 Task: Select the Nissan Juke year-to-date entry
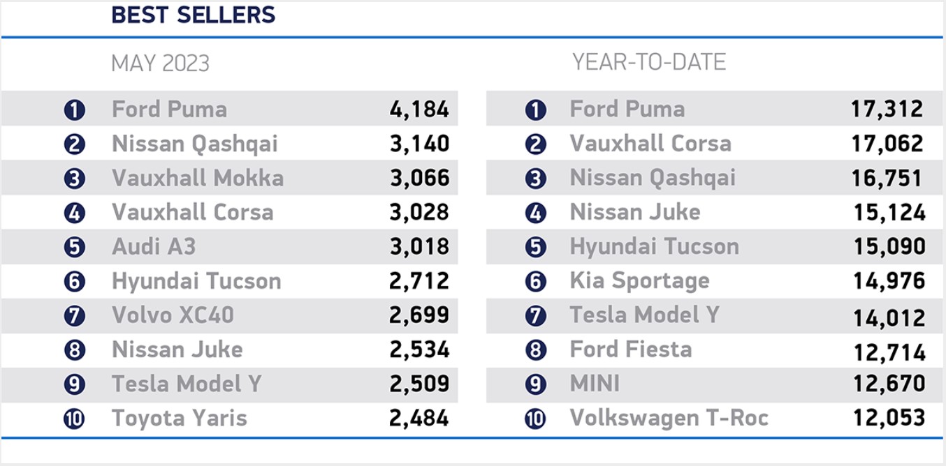tap(635, 212)
